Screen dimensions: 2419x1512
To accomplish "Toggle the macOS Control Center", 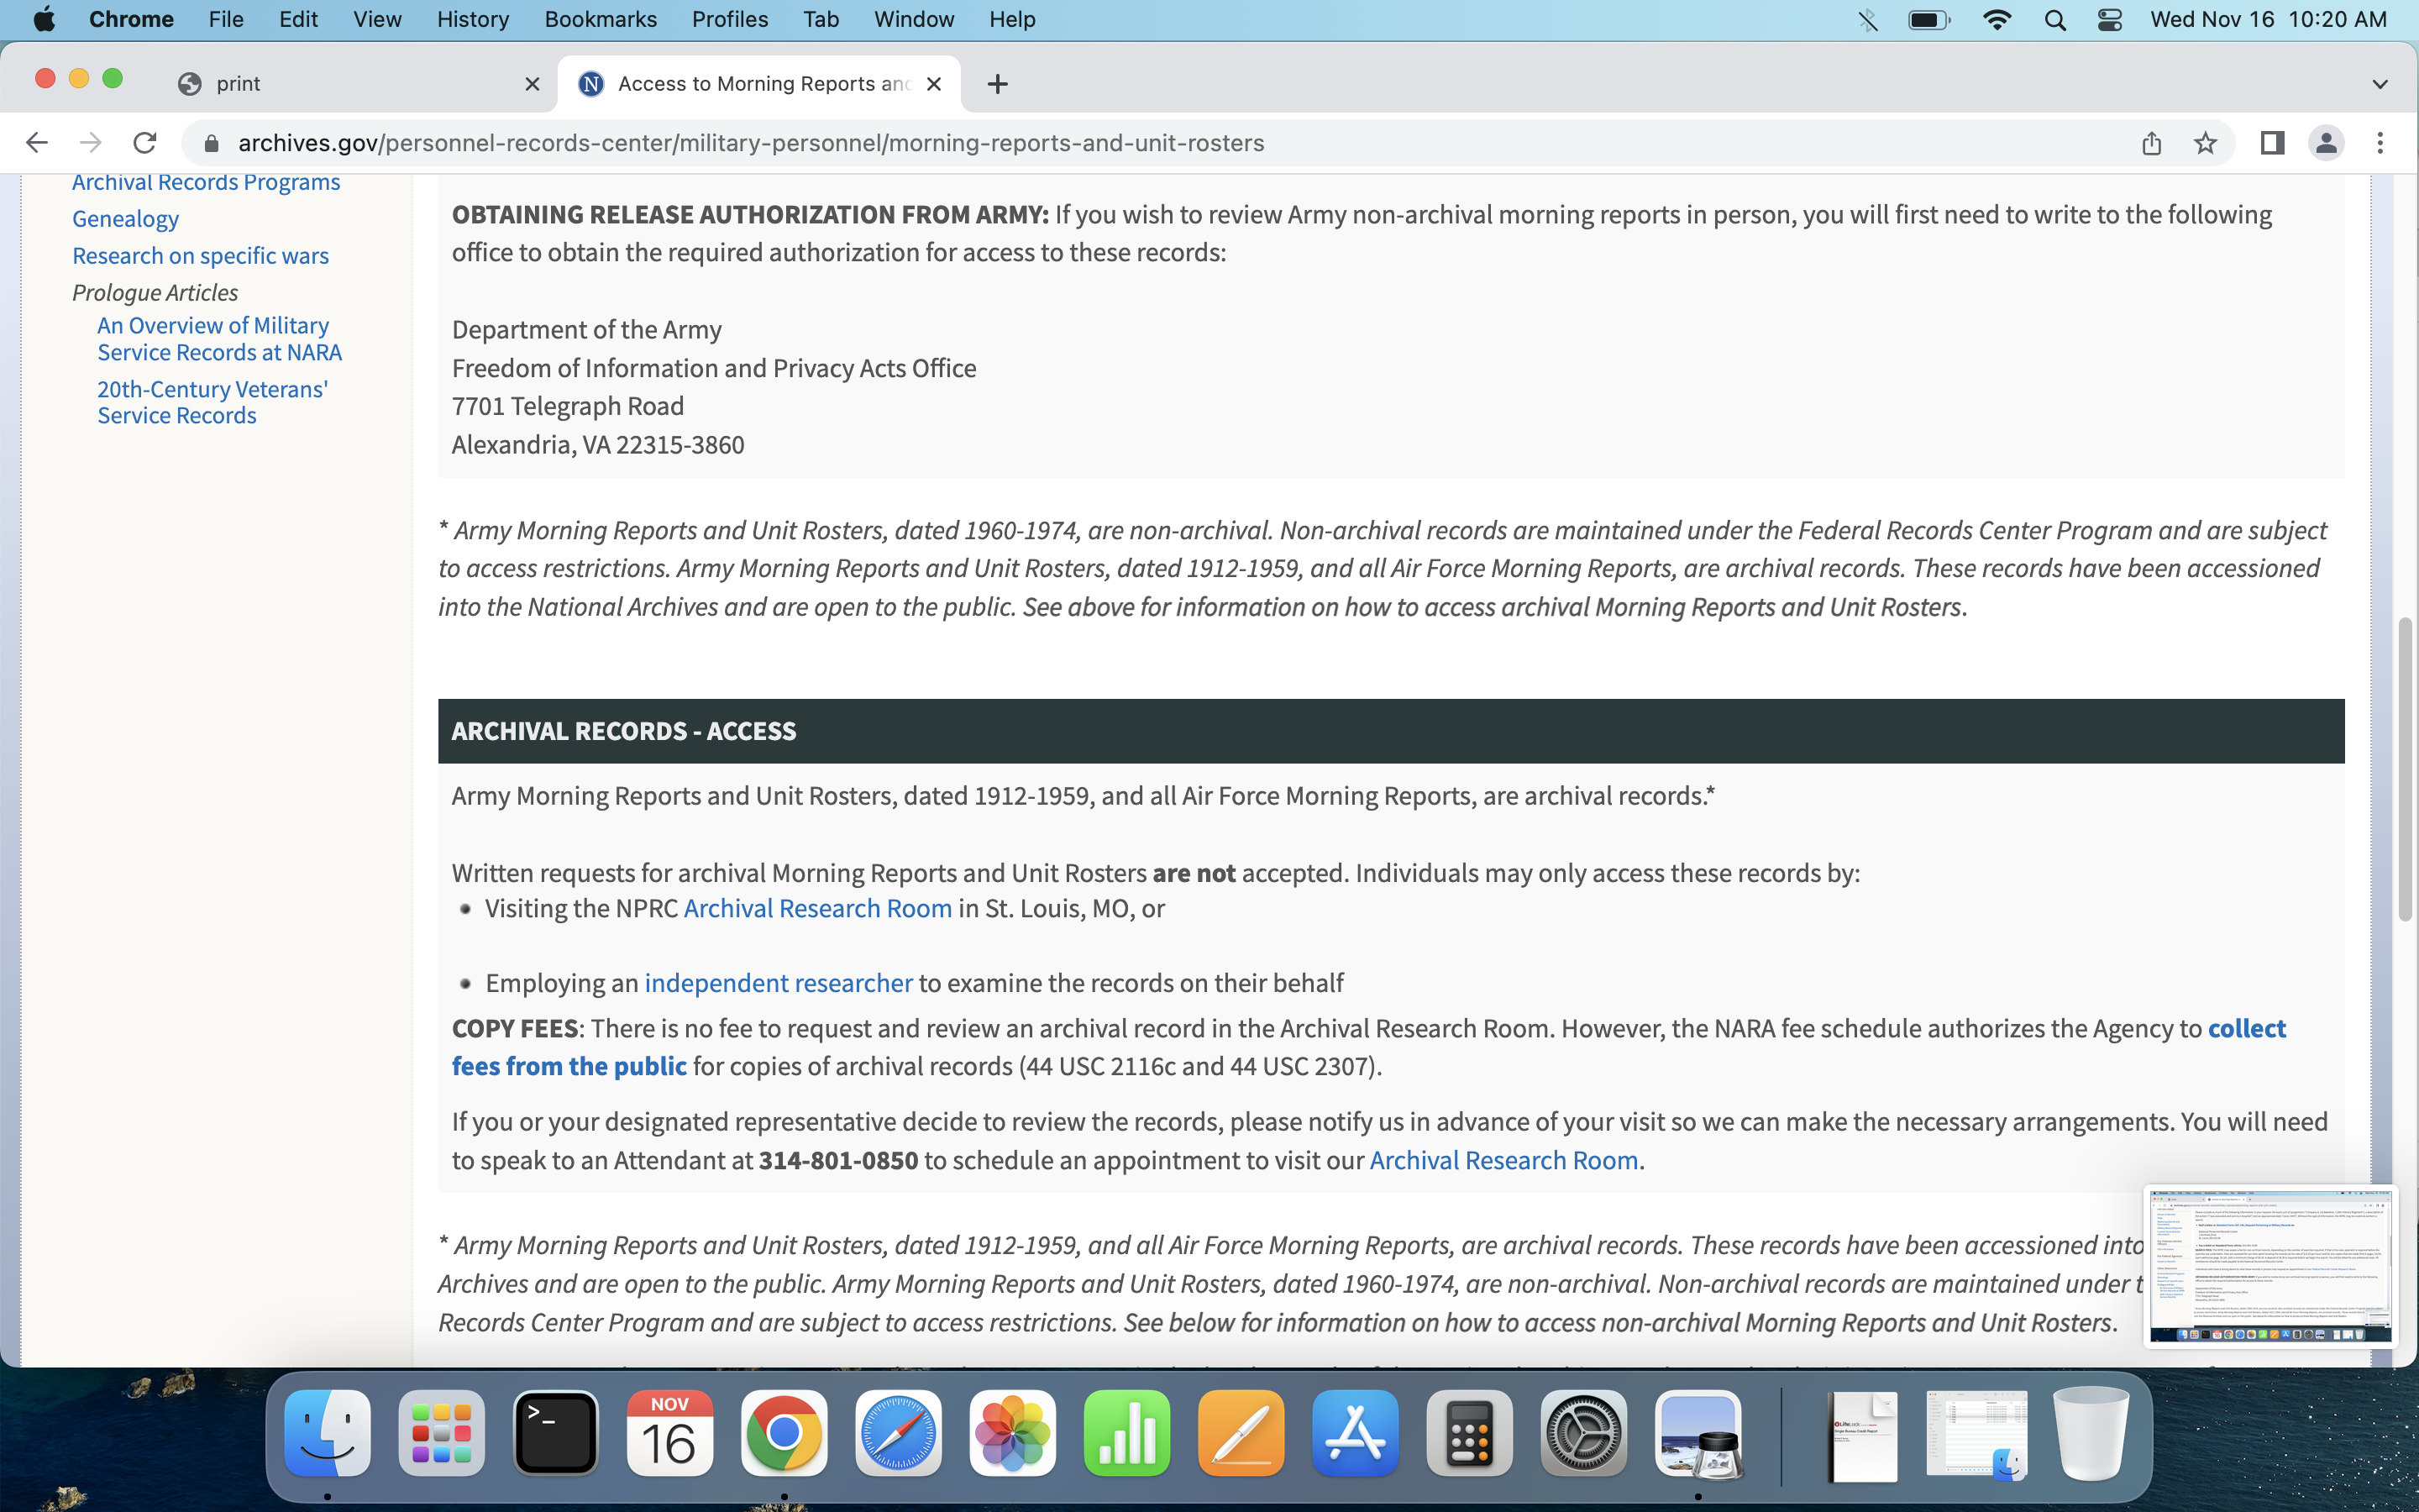I will pyautogui.click(x=2109, y=20).
